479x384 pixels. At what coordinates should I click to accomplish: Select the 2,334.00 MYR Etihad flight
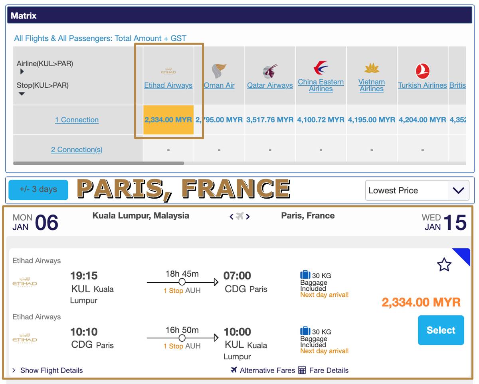point(441,330)
